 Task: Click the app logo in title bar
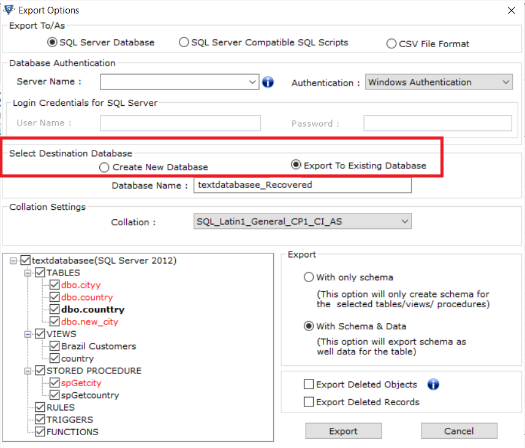point(9,10)
